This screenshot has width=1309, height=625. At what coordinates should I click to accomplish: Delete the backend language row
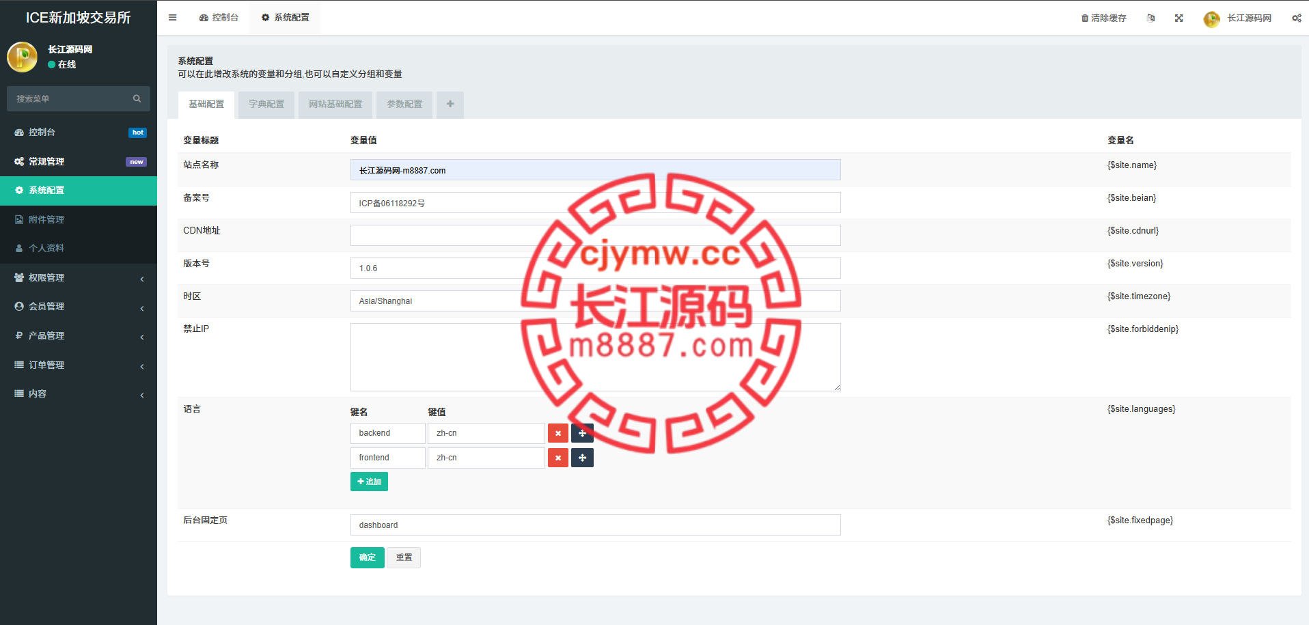(x=558, y=433)
